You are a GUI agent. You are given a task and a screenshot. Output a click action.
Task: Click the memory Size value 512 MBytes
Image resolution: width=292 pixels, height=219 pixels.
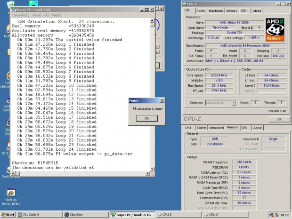click(215, 144)
